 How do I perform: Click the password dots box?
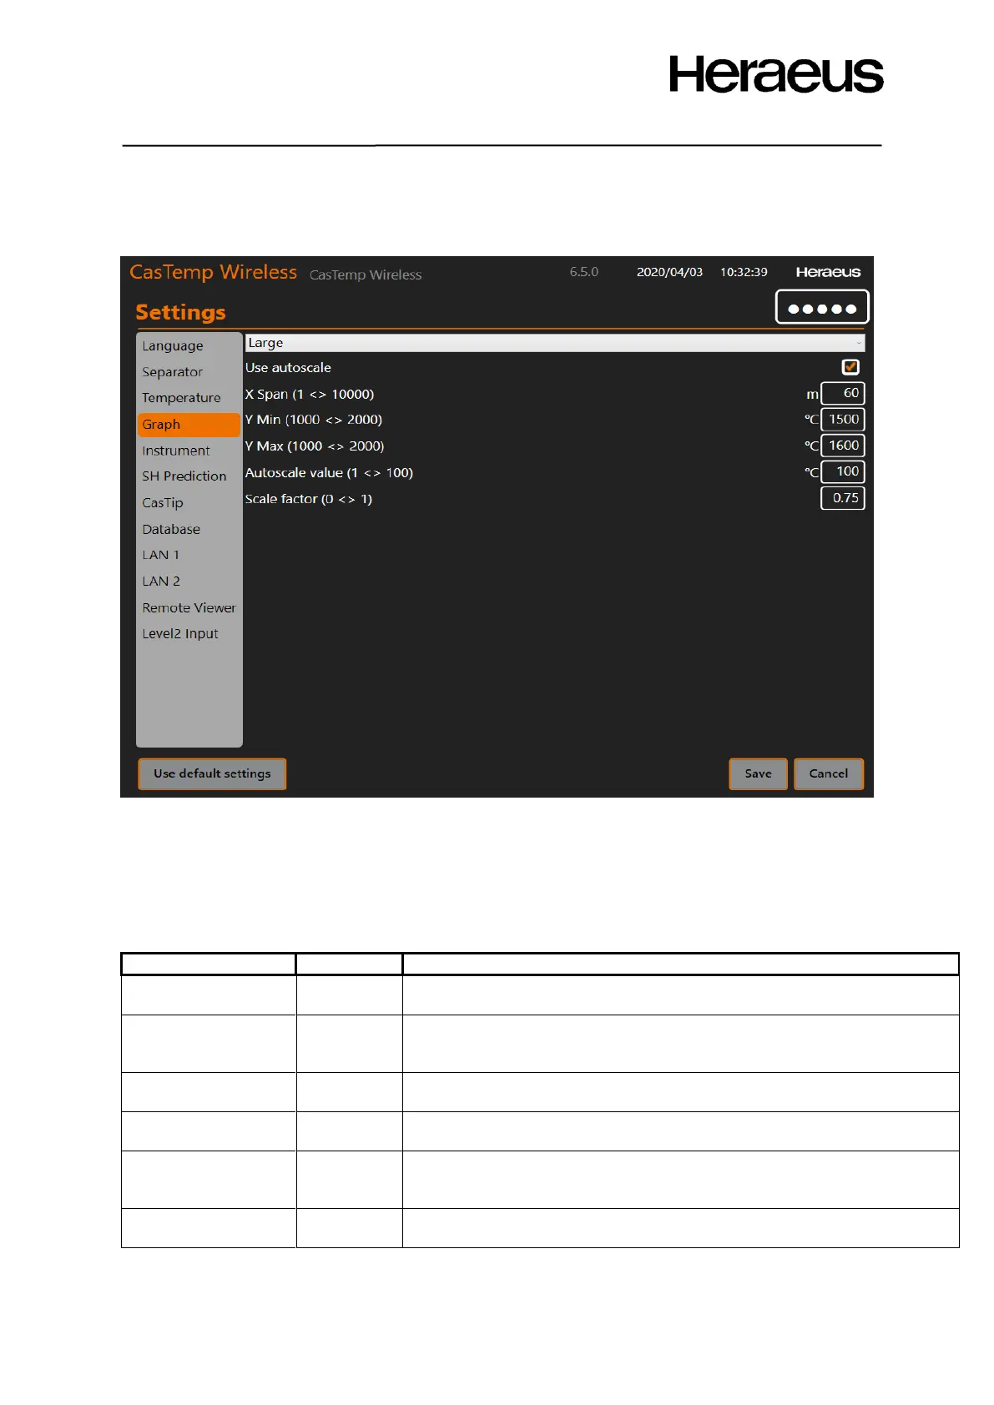click(822, 307)
